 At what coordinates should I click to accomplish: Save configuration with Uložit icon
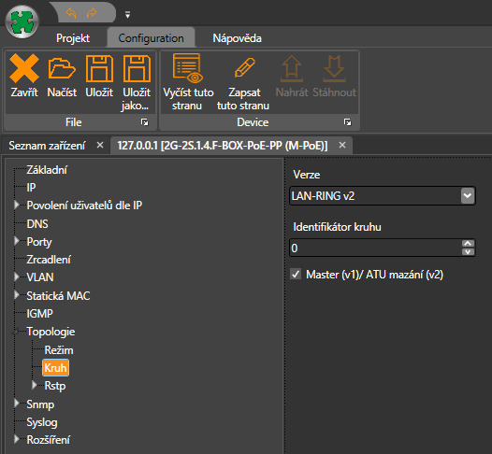click(99, 68)
